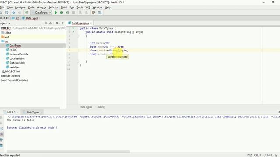Click the Debug bug icon in toolbar
This screenshot has height=157, width=280.
62,13
